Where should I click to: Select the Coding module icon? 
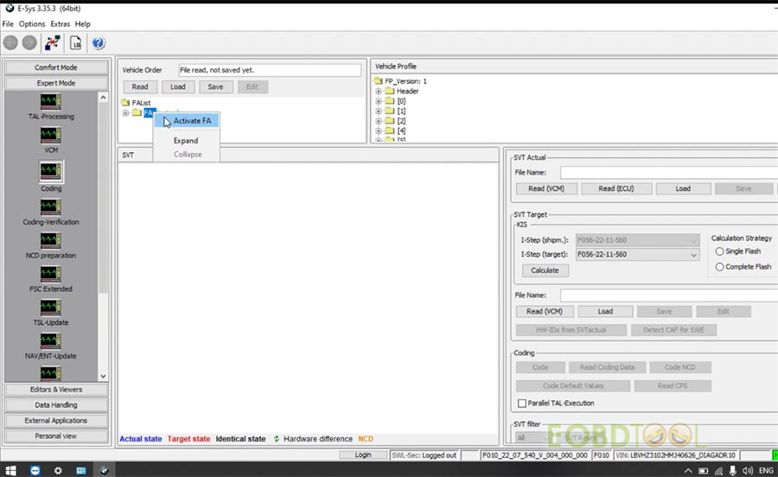click(x=51, y=172)
